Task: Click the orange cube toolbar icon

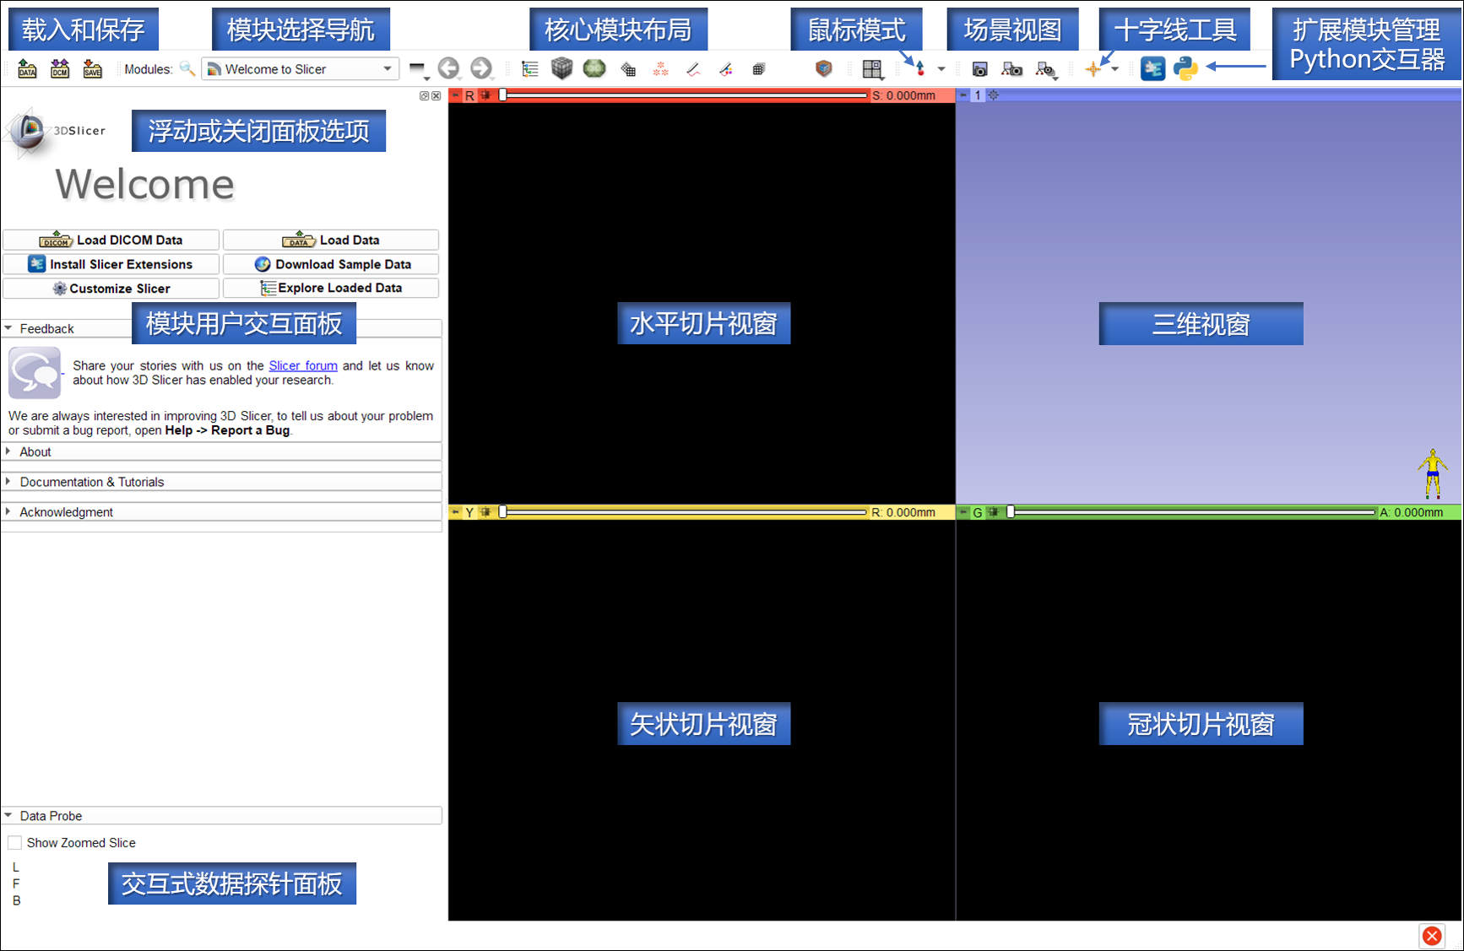Action: coord(824,68)
